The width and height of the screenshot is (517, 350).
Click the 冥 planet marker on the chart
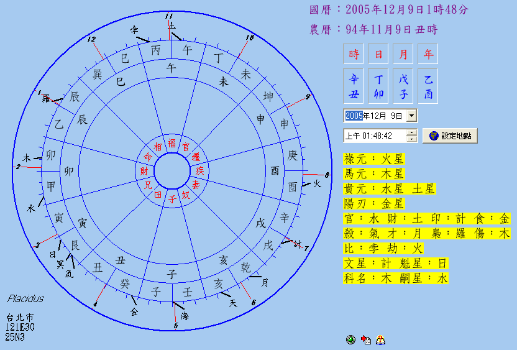pos(60,264)
